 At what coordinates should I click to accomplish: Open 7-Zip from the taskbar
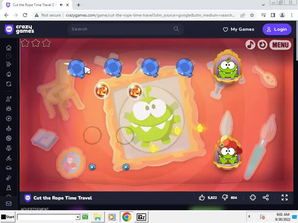coord(141,217)
